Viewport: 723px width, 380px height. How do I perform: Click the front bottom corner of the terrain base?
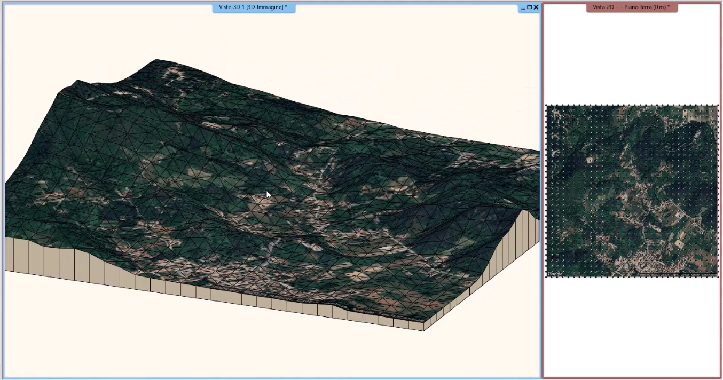pyautogui.click(x=424, y=330)
